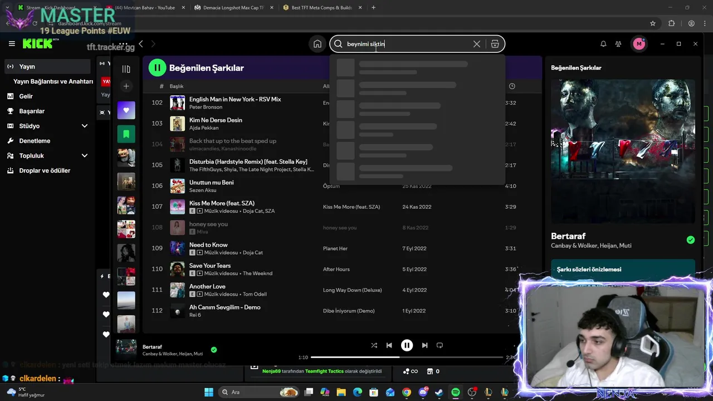Pause playback with the white pause button
The width and height of the screenshot is (713, 401).
click(407, 345)
